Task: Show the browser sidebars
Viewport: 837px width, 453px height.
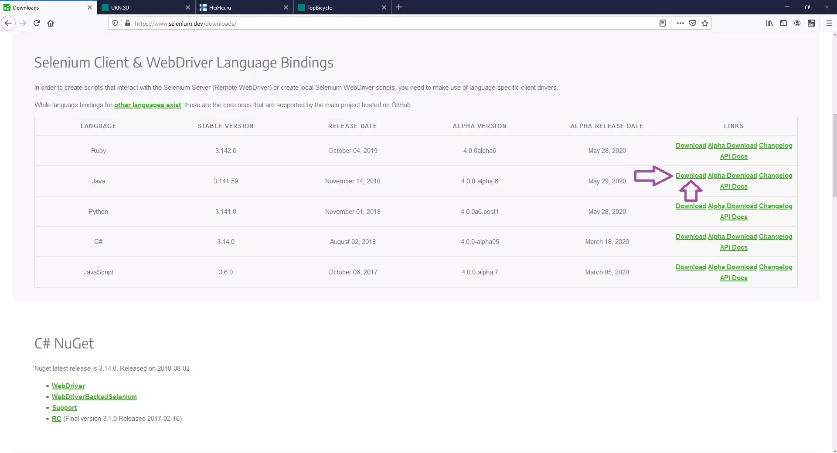Action: tap(783, 23)
